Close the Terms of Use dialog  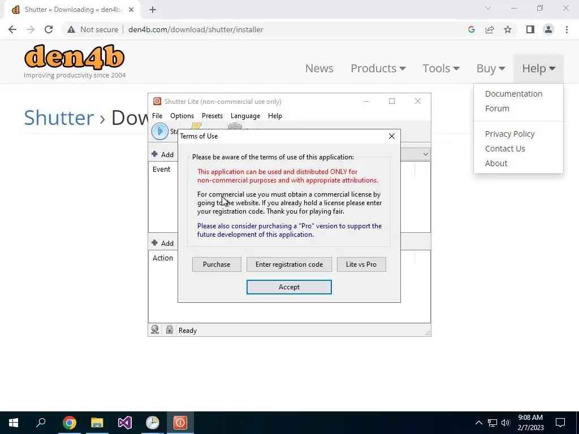392,136
